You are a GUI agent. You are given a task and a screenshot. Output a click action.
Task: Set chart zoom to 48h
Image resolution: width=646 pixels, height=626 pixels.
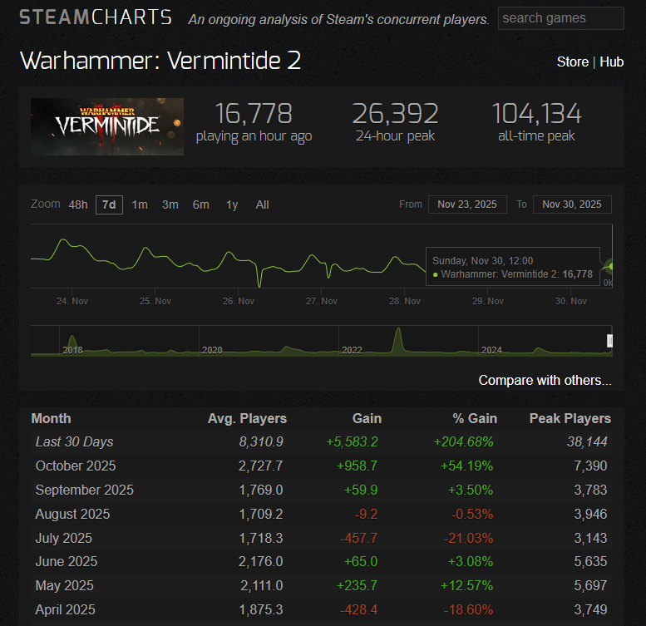click(78, 205)
